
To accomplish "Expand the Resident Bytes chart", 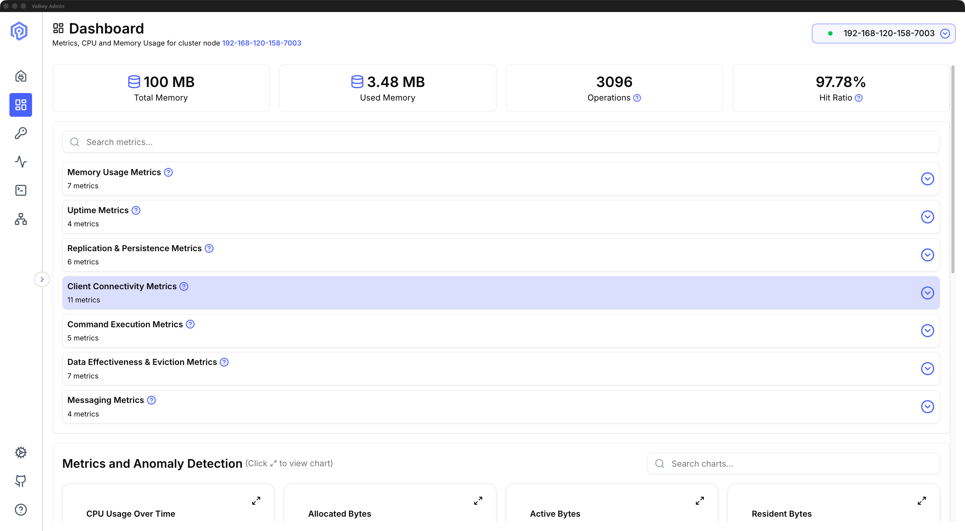I will pyautogui.click(x=922, y=501).
